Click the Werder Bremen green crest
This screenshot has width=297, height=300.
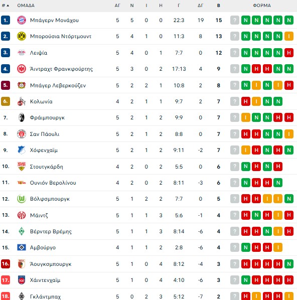tap(22, 231)
